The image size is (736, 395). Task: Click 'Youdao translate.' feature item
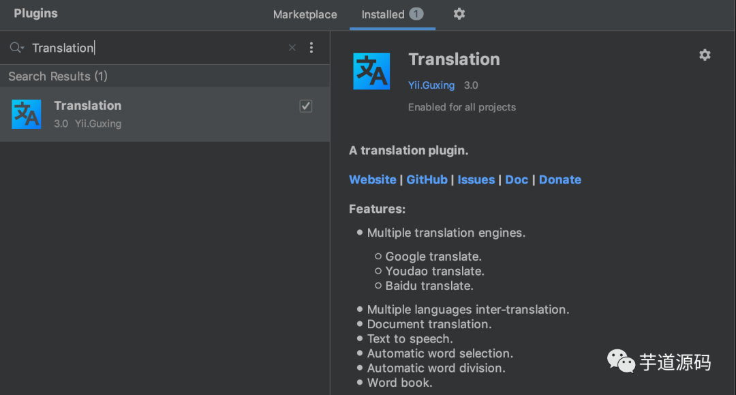point(435,271)
